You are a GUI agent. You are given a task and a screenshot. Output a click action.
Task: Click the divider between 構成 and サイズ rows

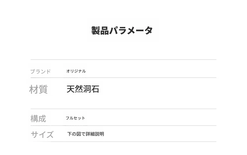pos(123,126)
